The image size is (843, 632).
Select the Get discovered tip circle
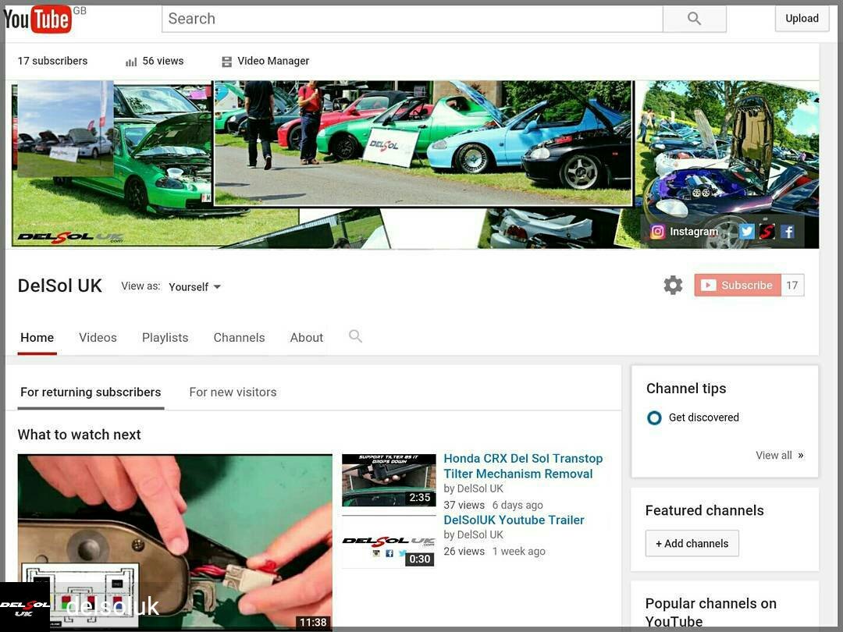click(x=654, y=417)
